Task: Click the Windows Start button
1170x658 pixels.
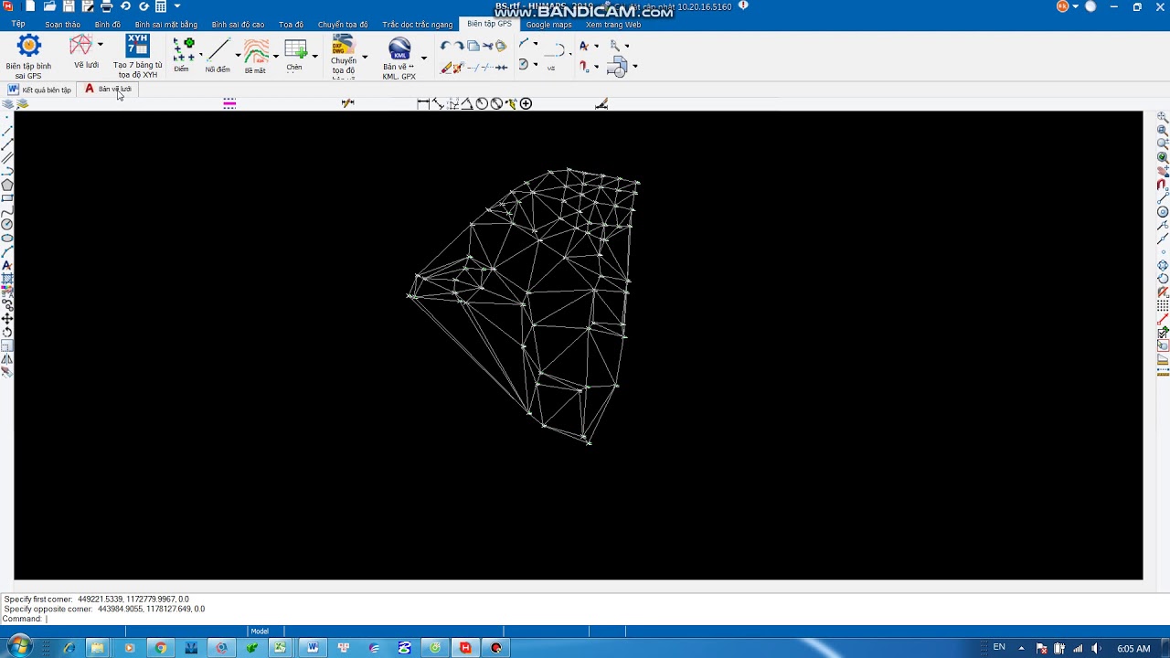Action: click(19, 648)
